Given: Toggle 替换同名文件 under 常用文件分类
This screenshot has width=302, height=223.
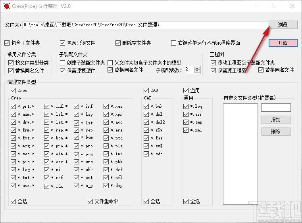Looking at the screenshot, I should pyautogui.click(x=11, y=71).
